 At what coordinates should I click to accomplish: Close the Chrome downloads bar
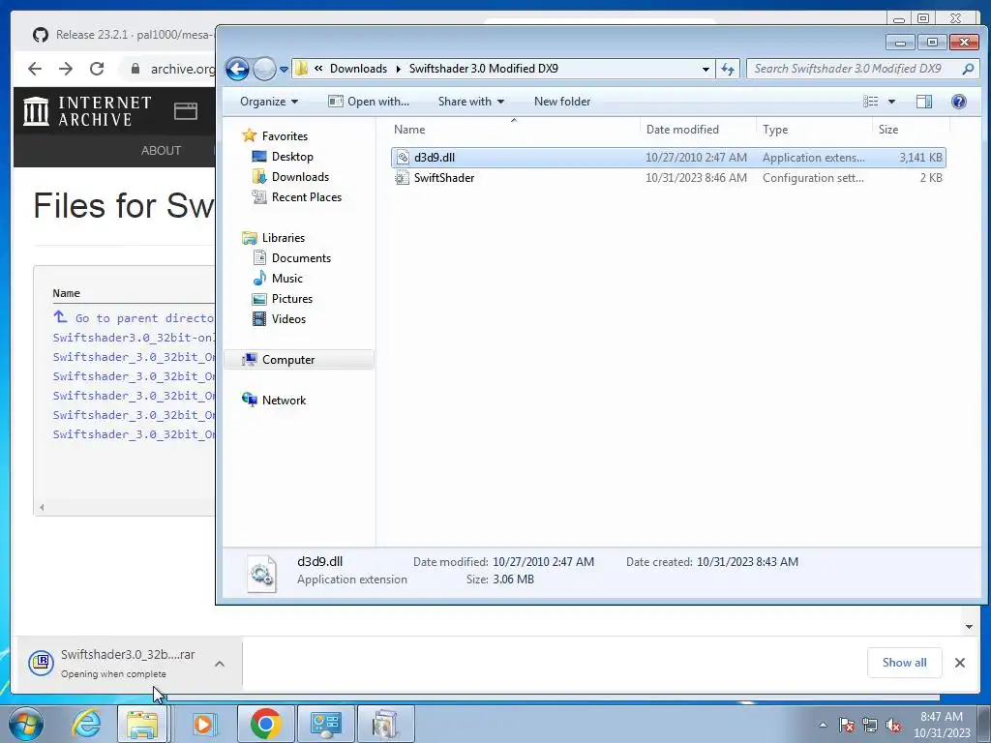(959, 663)
